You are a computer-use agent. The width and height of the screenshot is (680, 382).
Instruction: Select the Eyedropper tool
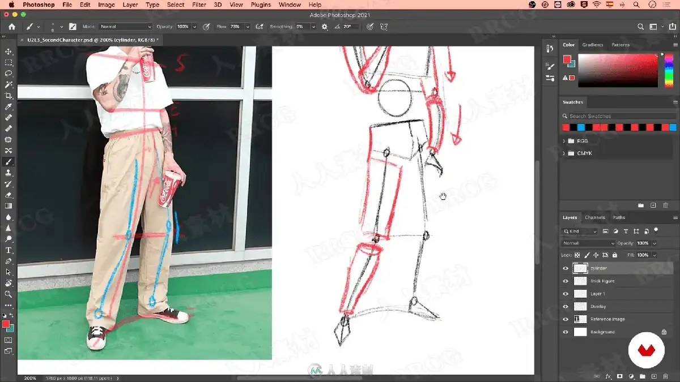tap(8, 106)
